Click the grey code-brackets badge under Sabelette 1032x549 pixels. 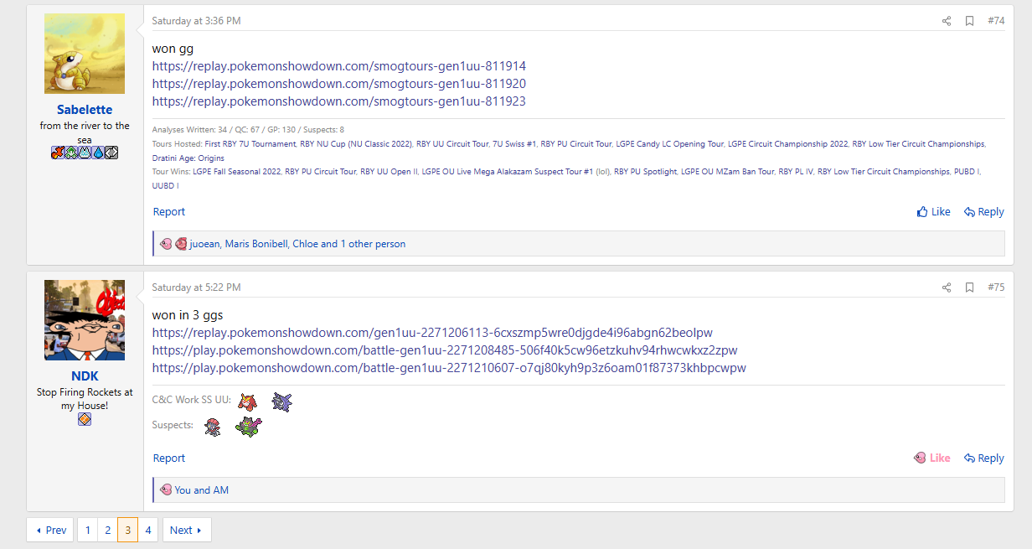[111, 153]
